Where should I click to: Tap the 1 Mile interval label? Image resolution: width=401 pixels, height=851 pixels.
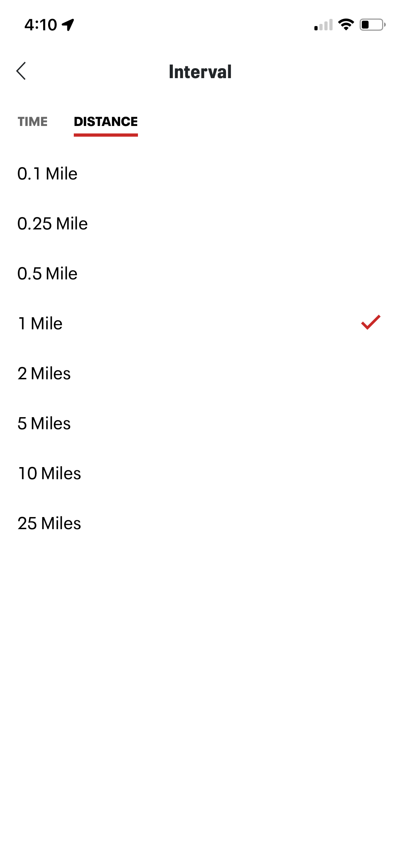[40, 324]
